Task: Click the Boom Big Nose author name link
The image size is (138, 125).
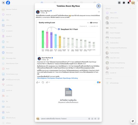Action: pyautogui.click(x=45, y=11)
